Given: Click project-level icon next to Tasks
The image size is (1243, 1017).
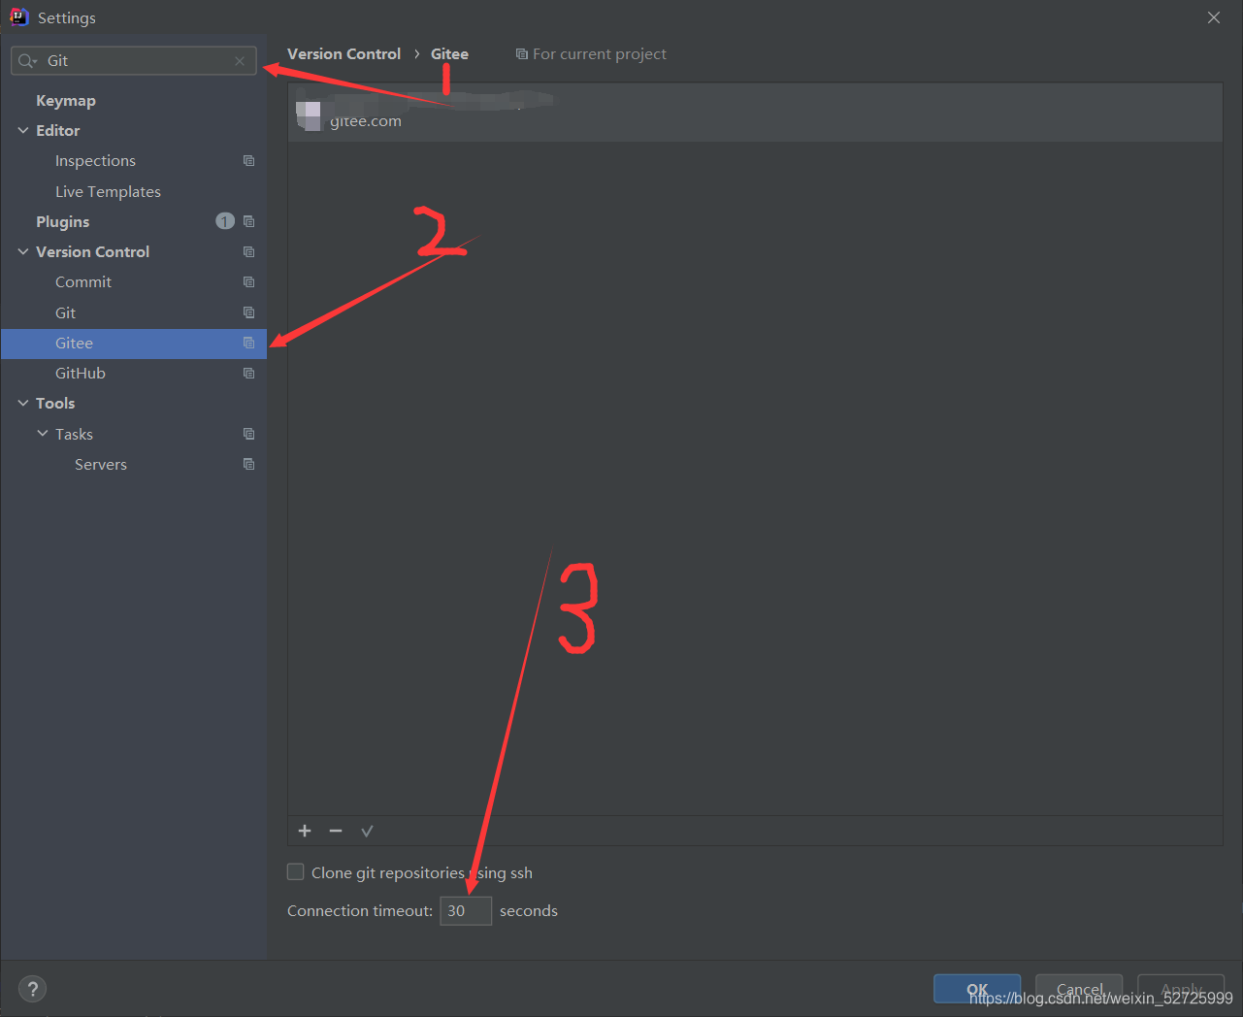Looking at the screenshot, I should (249, 434).
